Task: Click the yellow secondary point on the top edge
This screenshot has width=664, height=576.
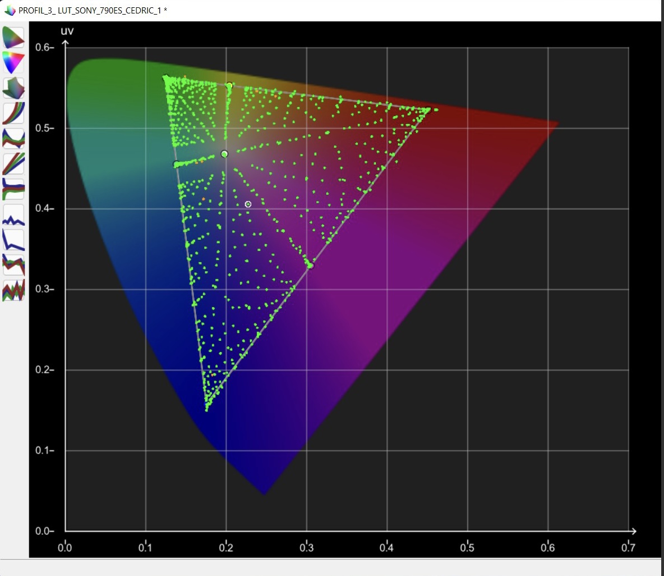Action: [x=229, y=86]
